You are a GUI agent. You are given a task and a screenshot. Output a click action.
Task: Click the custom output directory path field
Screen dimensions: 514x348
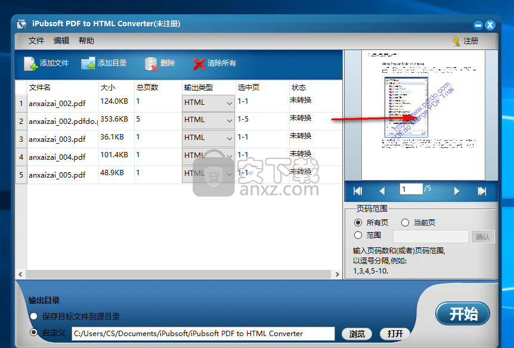pos(203,334)
